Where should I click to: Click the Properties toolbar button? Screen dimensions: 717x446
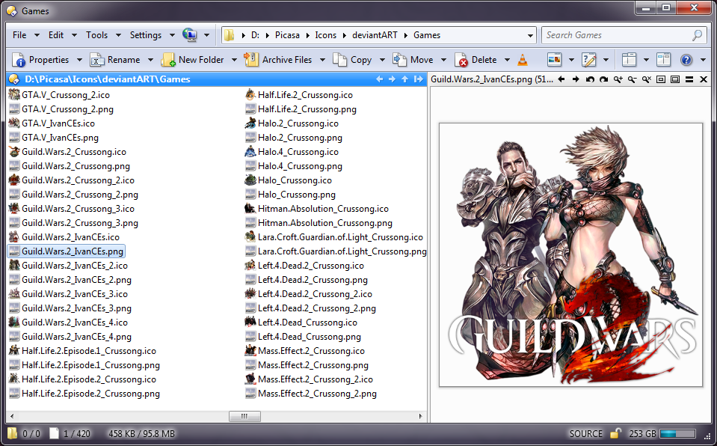point(40,60)
